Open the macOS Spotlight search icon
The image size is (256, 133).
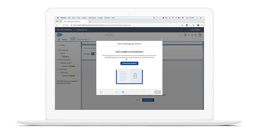click(197, 18)
